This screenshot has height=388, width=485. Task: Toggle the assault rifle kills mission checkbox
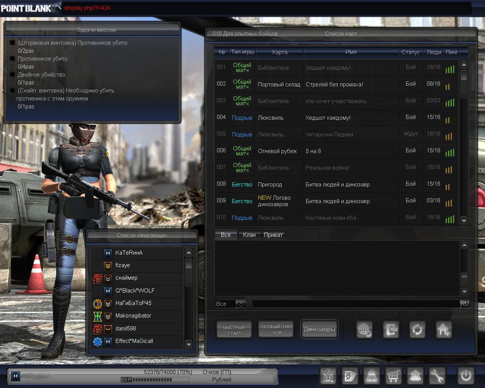tap(13, 43)
